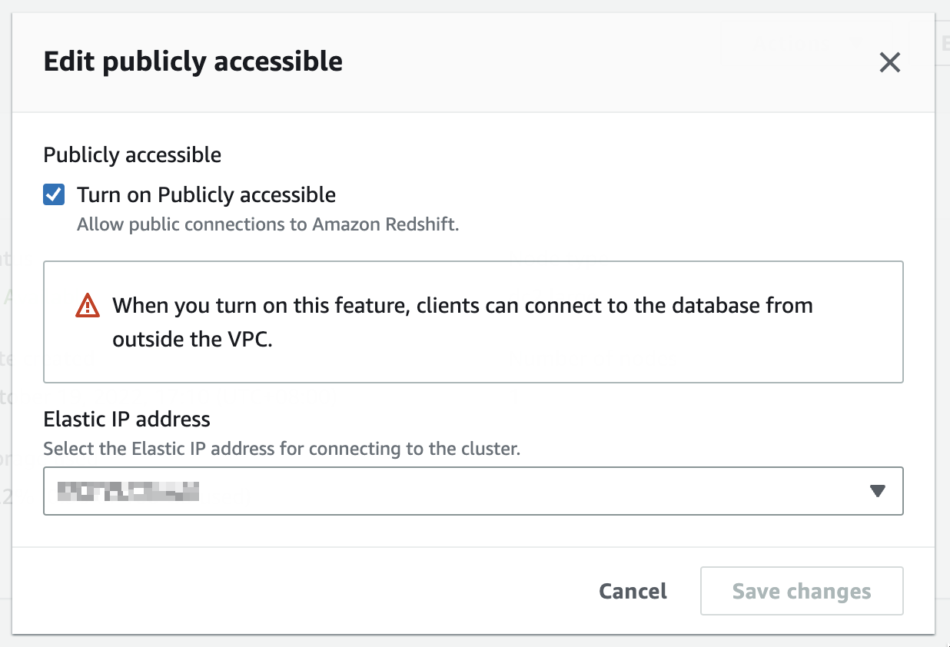Close the Edit publicly accessible dialog
The width and height of the screenshot is (950, 647).
coord(889,62)
